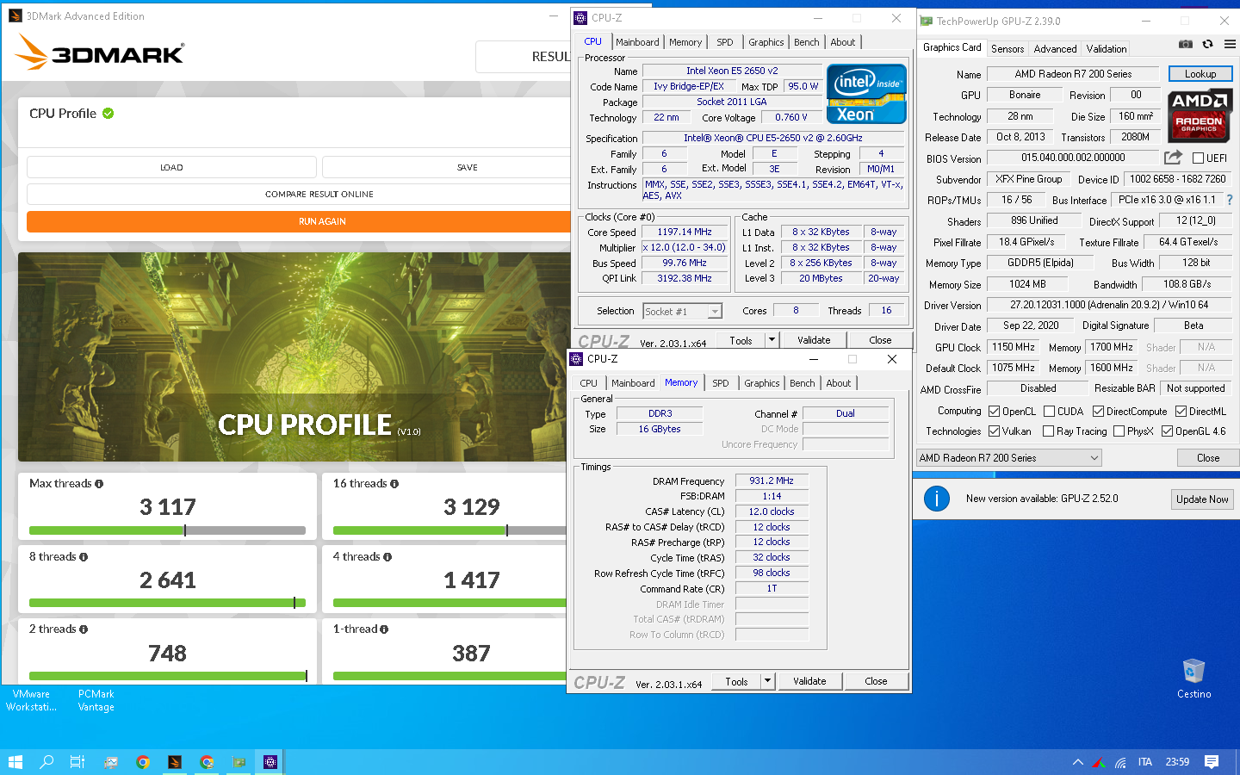1240x775 pixels.
Task: Click the LOAD button in 3DMark
Action: coord(171,167)
